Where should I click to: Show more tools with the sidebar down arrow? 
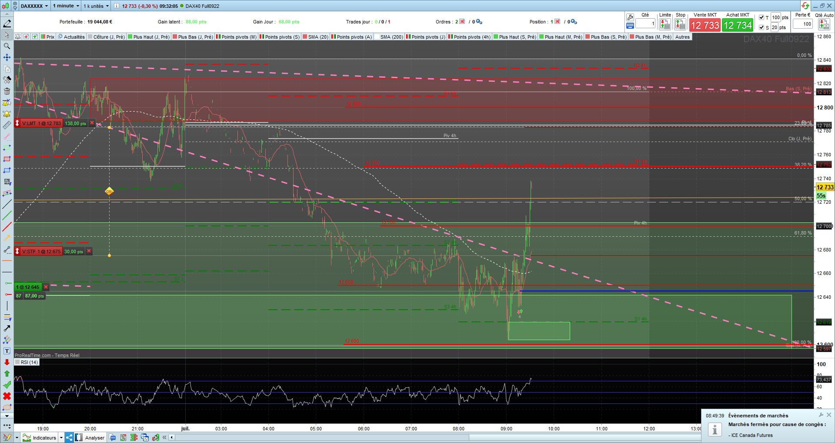click(7, 416)
